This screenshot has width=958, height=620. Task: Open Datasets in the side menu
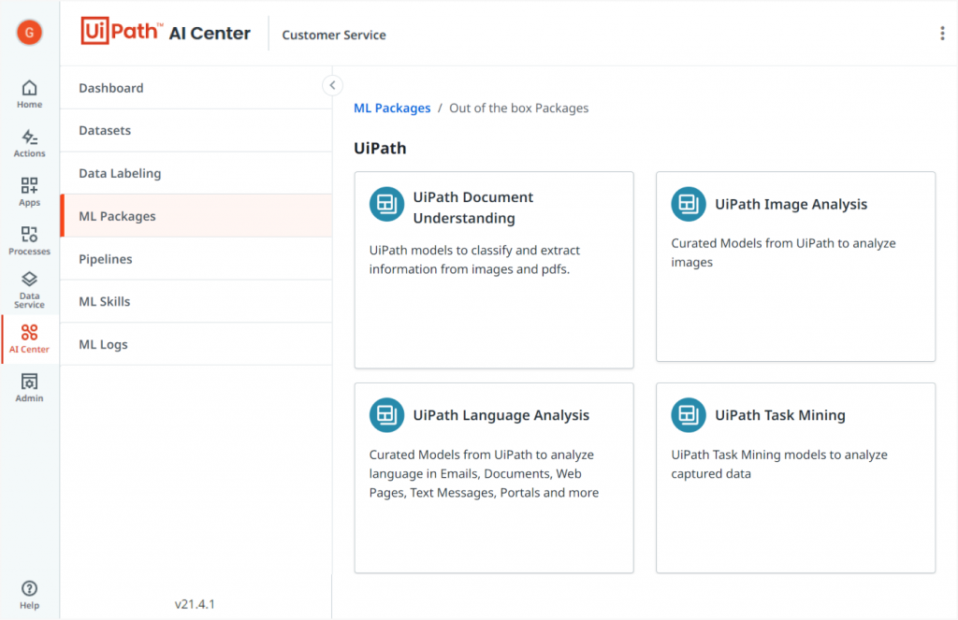105,131
